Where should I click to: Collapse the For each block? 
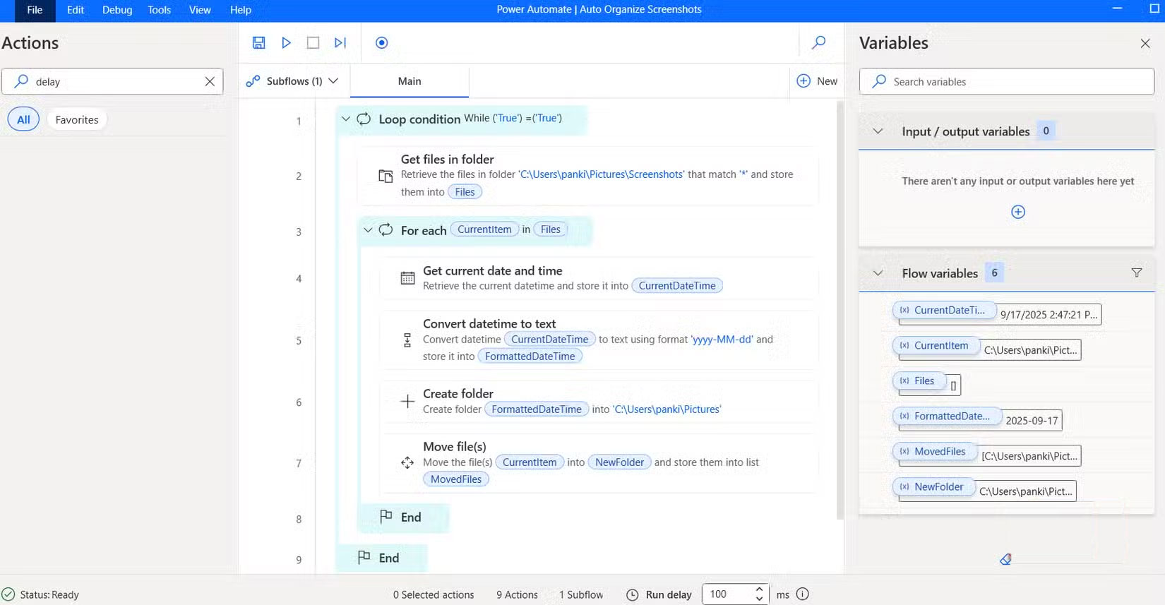pyautogui.click(x=367, y=230)
